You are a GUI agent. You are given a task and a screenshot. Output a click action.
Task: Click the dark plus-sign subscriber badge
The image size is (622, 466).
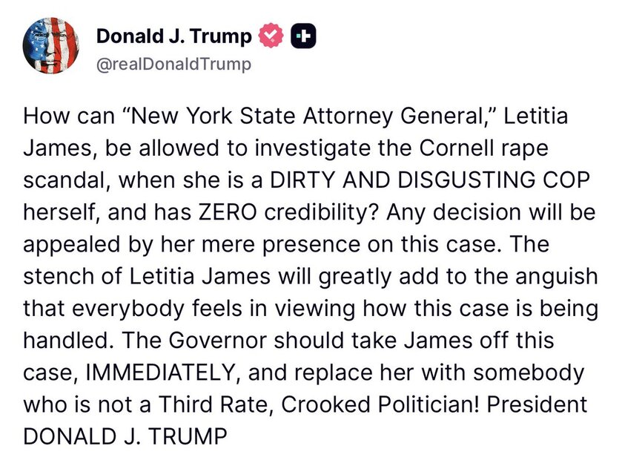point(303,36)
